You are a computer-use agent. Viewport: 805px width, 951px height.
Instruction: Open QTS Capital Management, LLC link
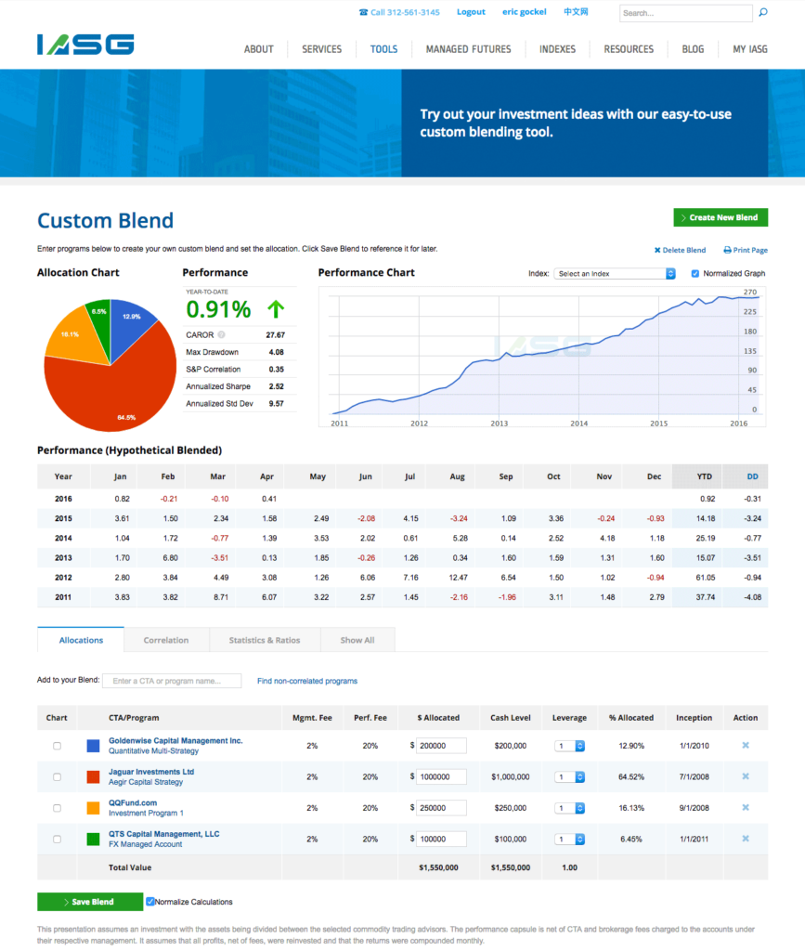tap(163, 834)
